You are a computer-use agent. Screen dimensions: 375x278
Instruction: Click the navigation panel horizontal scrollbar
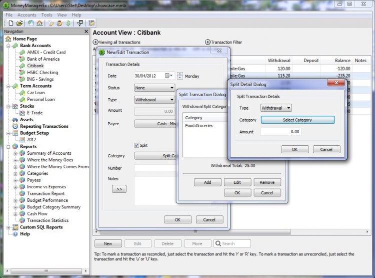46,271
